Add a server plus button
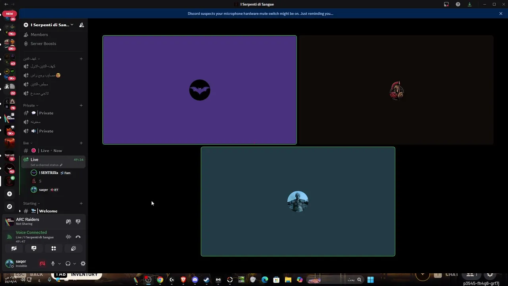Viewport: 508px width, 286px height. (x=10, y=194)
